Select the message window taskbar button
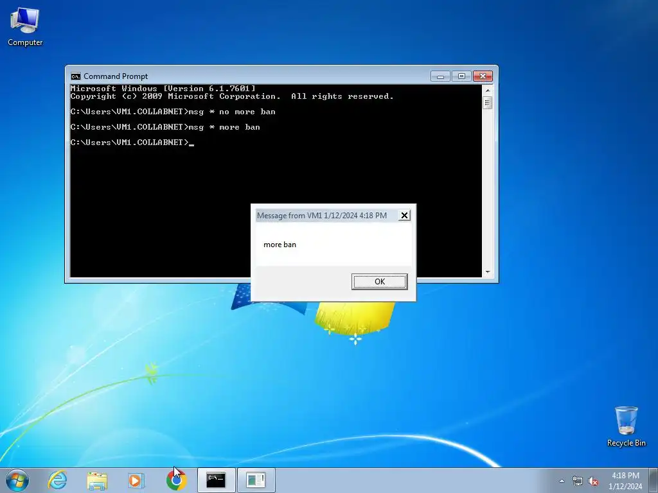Screen dimensions: 658x493 click(256, 480)
